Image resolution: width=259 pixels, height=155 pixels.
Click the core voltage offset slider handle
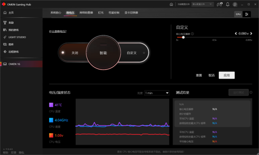183,37
